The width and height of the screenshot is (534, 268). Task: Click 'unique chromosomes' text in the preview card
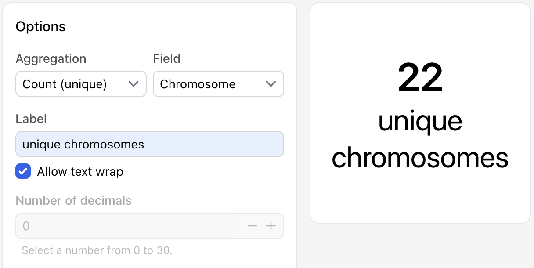(x=420, y=140)
